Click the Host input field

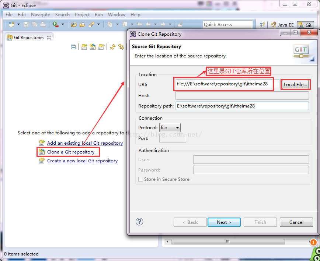click(x=242, y=96)
